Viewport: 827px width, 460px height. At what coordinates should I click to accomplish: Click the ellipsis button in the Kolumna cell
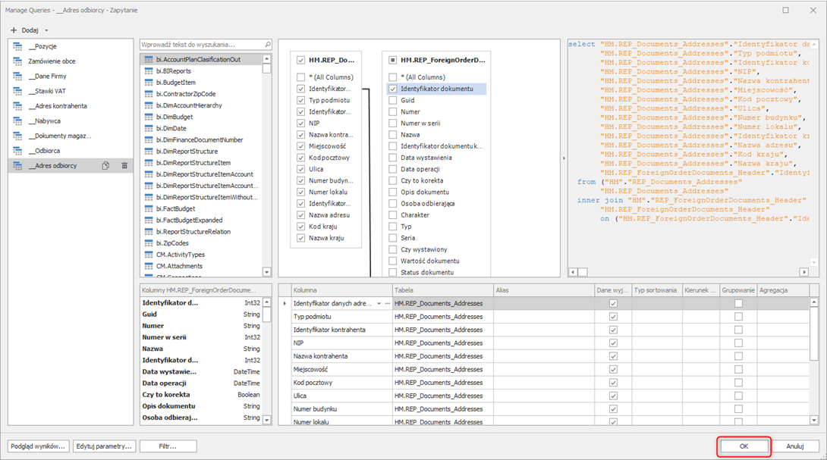(x=388, y=303)
